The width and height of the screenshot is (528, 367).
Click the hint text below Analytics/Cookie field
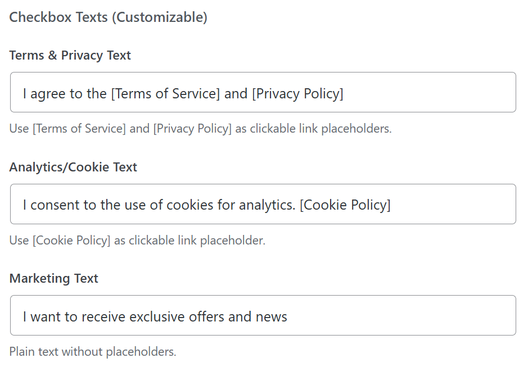point(137,241)
